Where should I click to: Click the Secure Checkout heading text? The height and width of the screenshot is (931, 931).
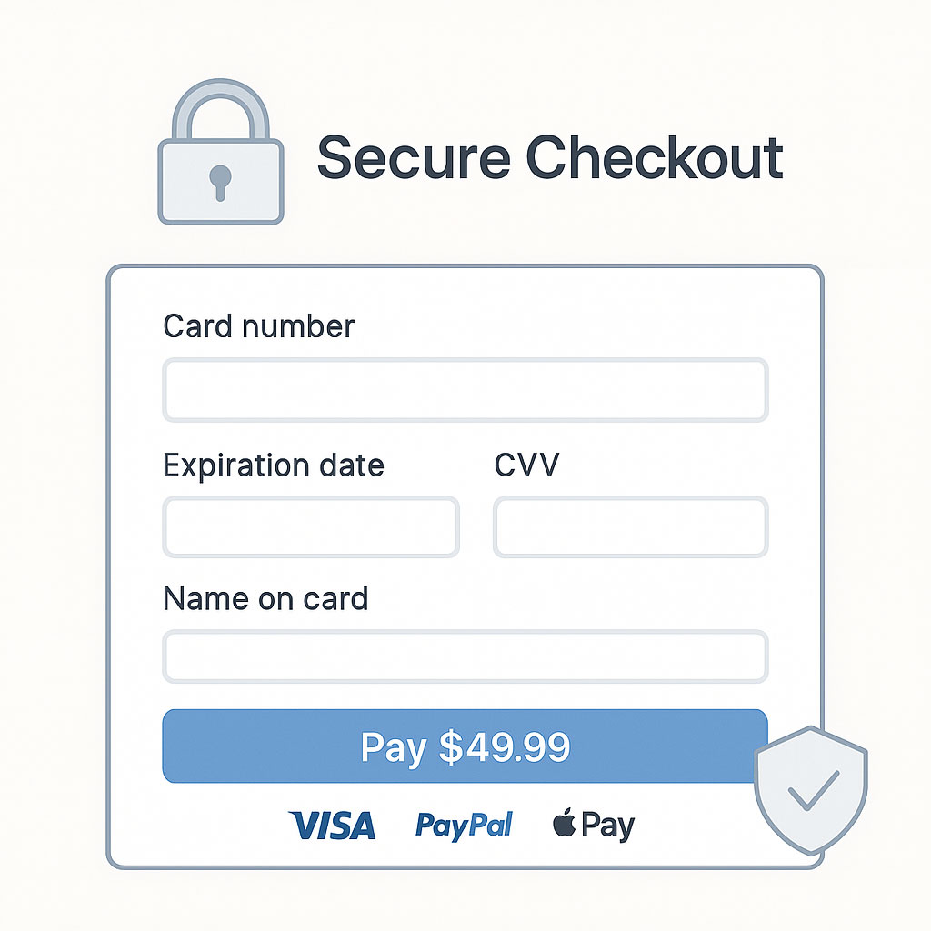click(549, 157)
